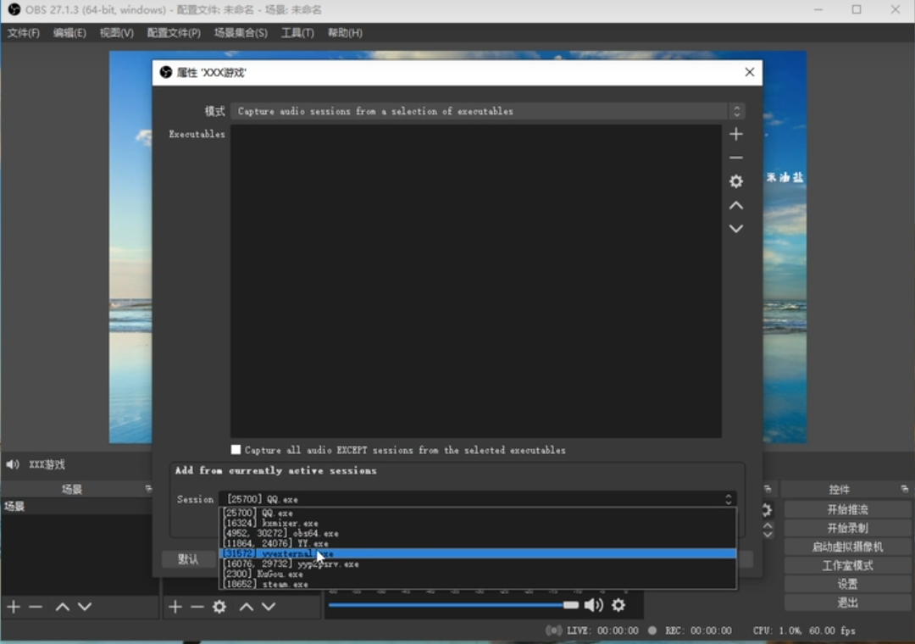Enable Capture all audio EXCEPT checkbox

coord(236,450)
